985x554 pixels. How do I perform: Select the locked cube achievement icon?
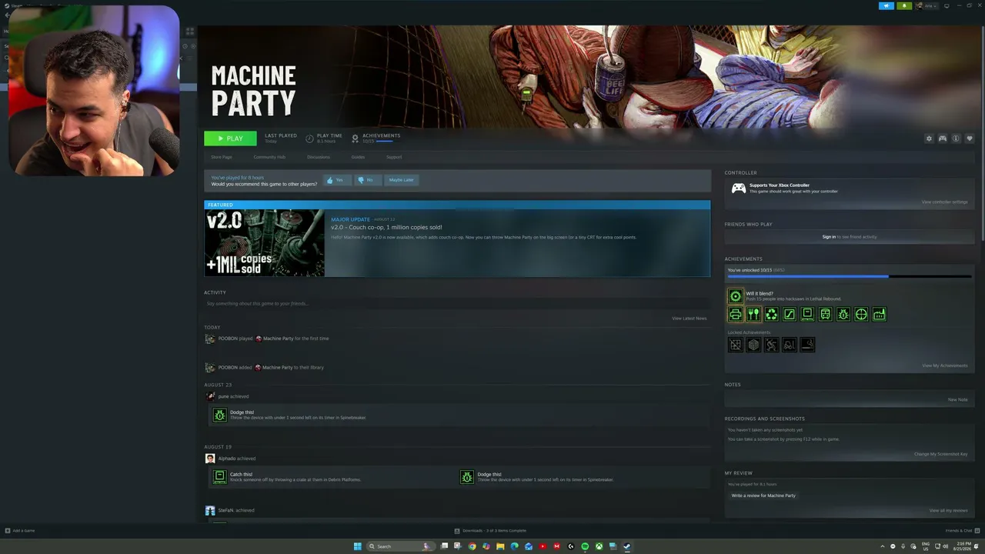(x=753, y=345)
